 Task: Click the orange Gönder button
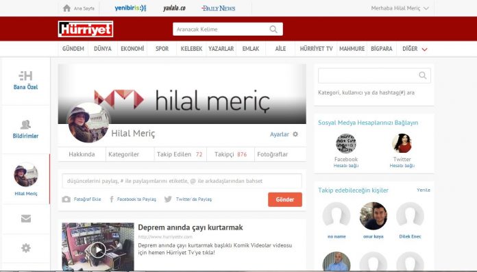pos(285,199)
